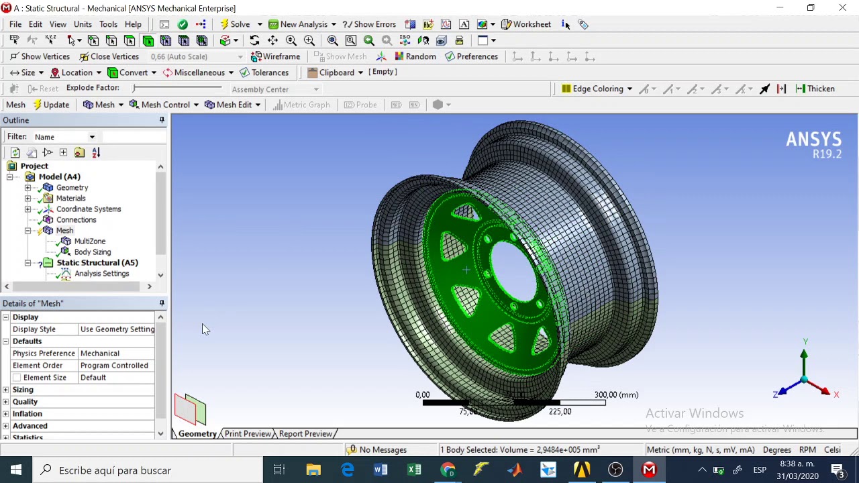Collapse the Model (A4) tree node

(10, 177)
